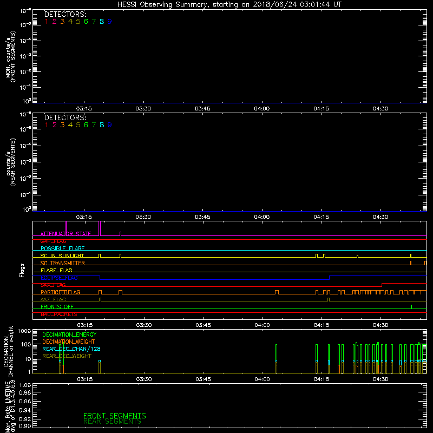The width and height of the screenshot is (433, 433).
Task: Click the ECLIPSE_FLAG label
Action: (x=59, y=278)
